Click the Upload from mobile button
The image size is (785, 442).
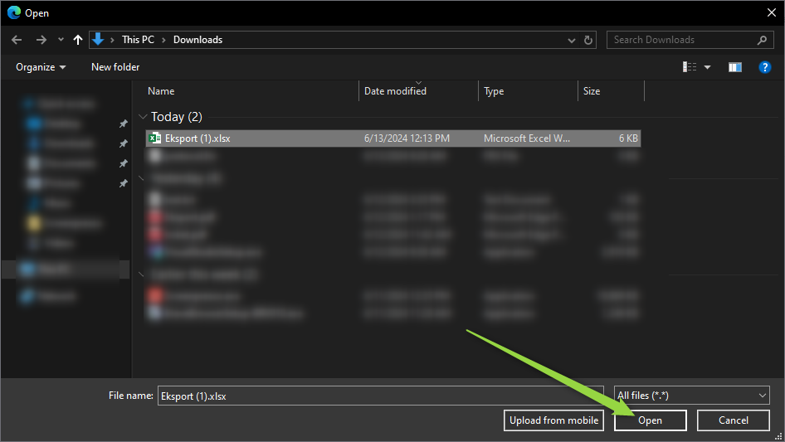click(553, 420)
